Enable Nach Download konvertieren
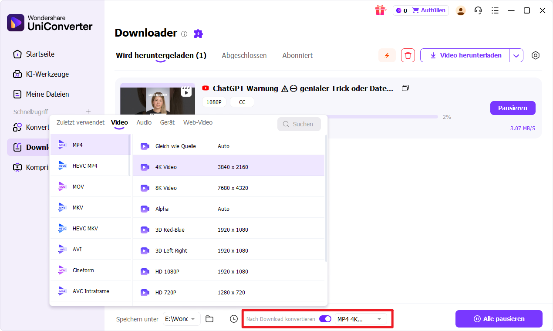The height and width of the screenshot is (331, 553). 325,319
